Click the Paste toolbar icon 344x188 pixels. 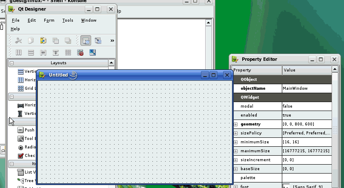(x=43, y=40)
